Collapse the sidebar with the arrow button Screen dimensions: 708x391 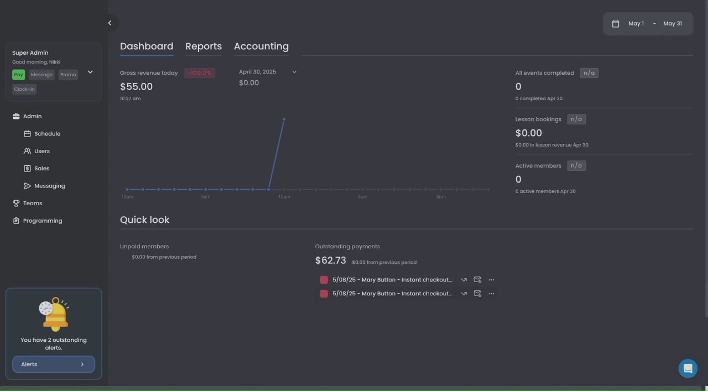(110, 23)
